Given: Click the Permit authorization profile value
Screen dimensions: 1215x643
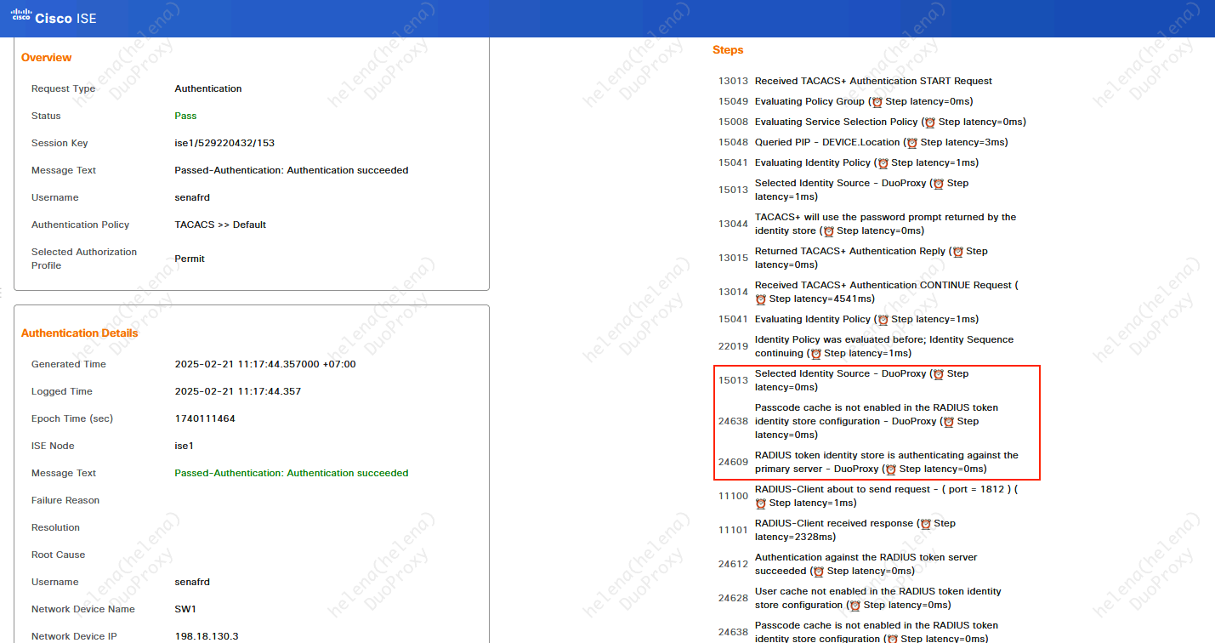Looking at the screenshot, I should coord(190,259).
